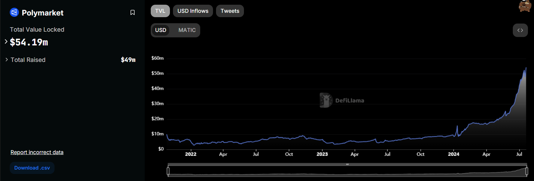Click the $20m y-axis label
The image size is (534, 181).
pyautogui.click(x=157, y=119)
